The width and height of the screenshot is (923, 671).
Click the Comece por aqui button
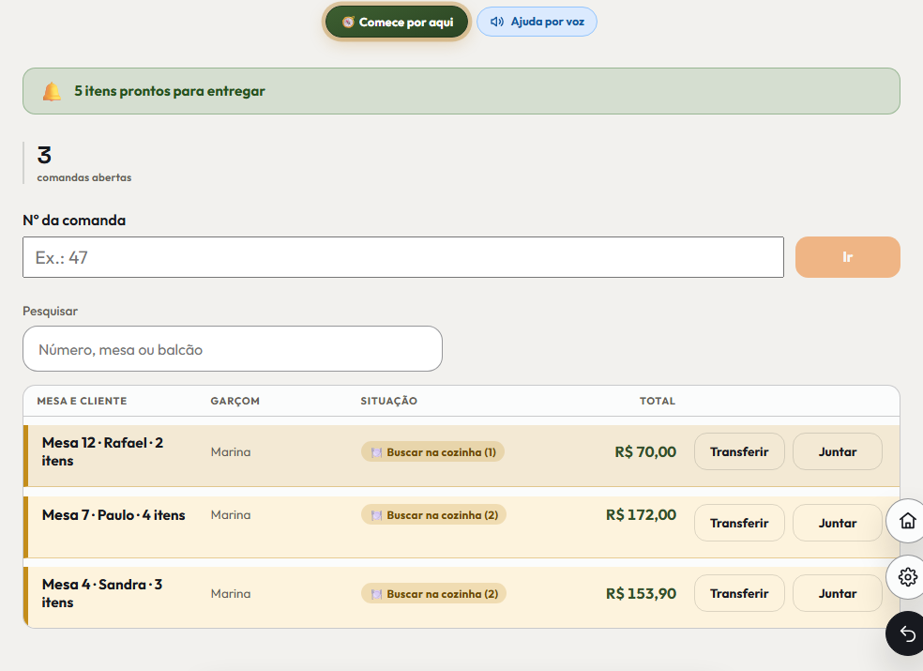pyautogui.click(x=397, y=23)
